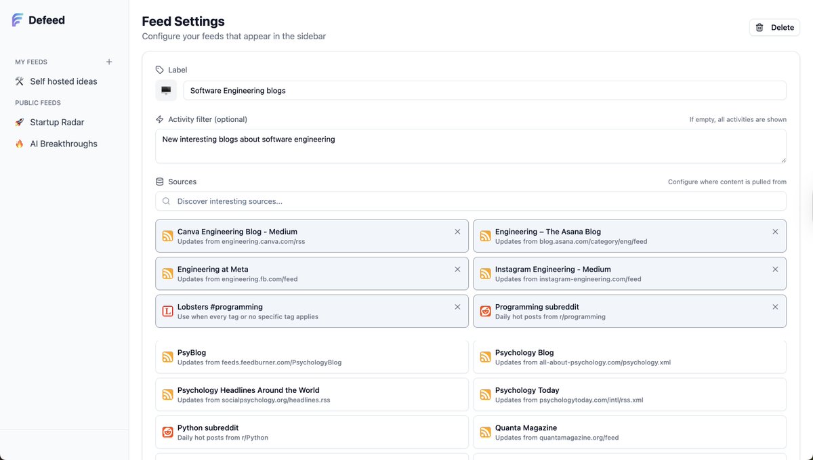Click Reddit icon of Programming subreddit

point(485,312)
